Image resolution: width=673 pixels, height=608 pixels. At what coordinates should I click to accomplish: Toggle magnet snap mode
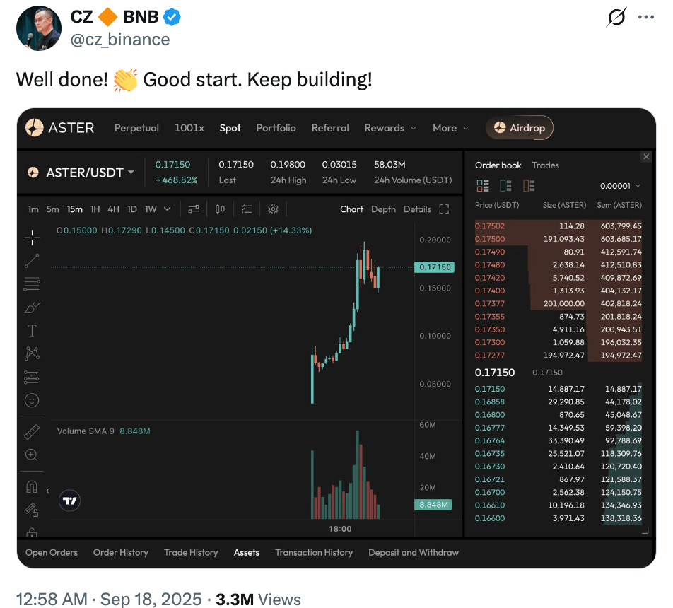pyautogui.click(x=32, y=485)
